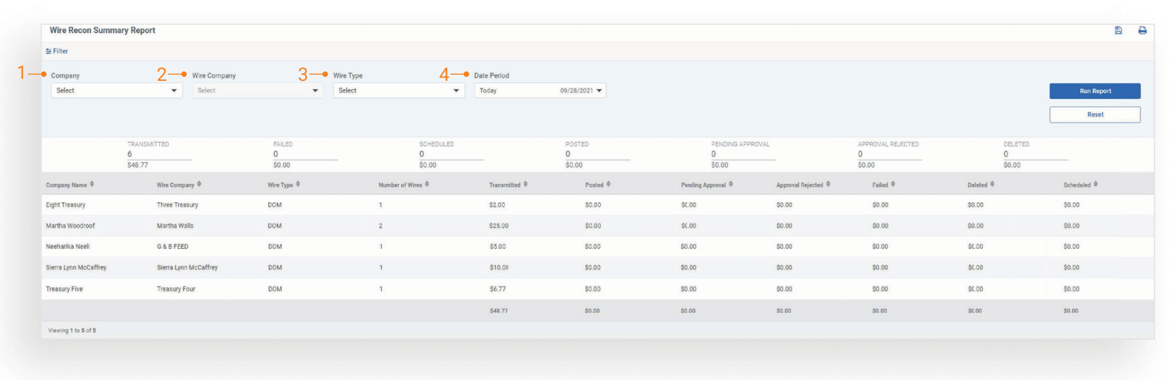Select the Martha Woodroof table row
Screen dimensions: 1169x380
point(71,226)
